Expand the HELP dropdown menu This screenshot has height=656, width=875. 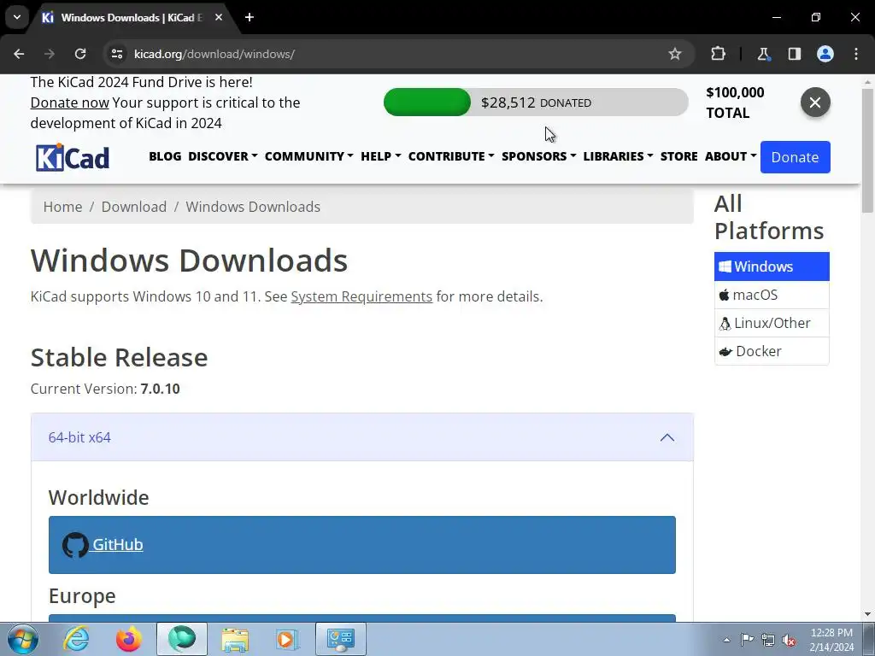[380, 156]
